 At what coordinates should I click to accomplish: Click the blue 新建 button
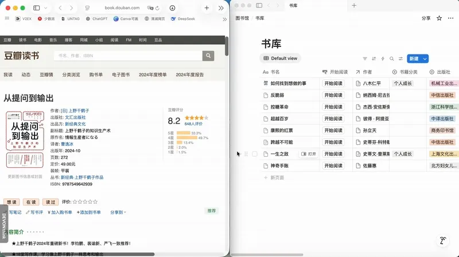point(414,59)
